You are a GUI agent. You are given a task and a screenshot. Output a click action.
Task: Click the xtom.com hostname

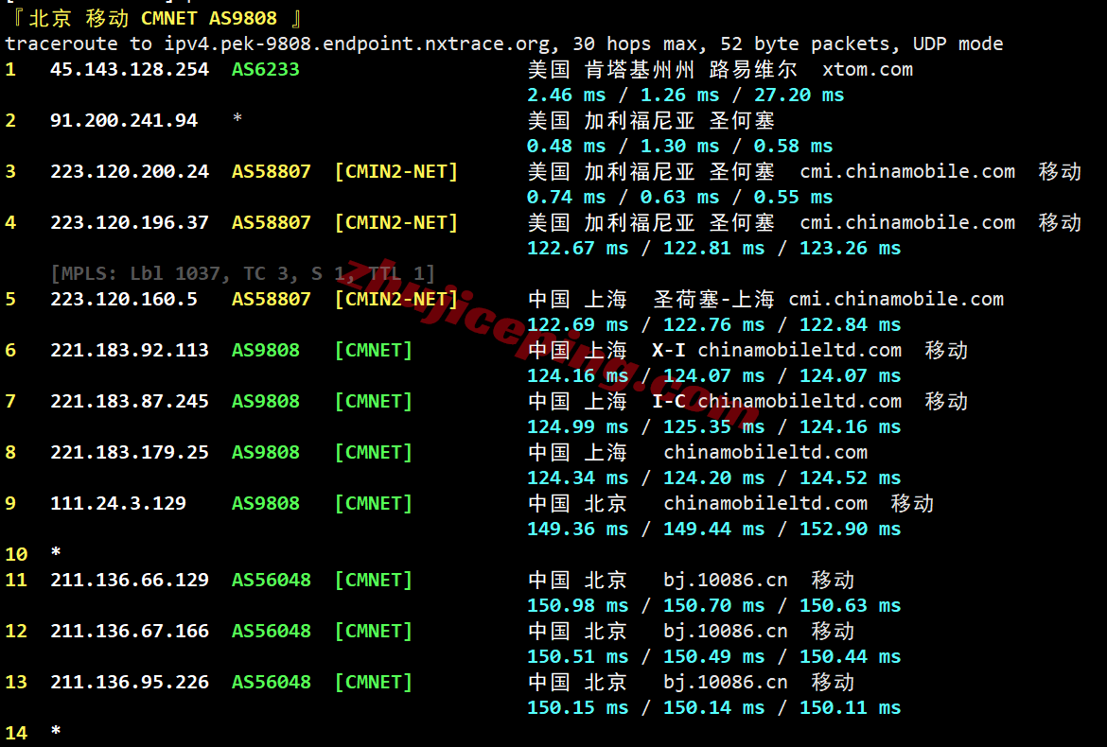point(868,69)
